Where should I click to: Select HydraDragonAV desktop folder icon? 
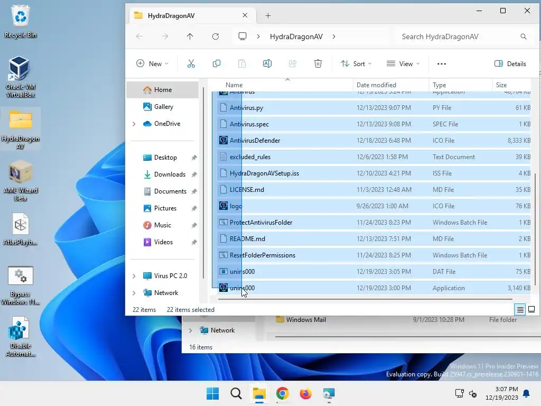21,129
